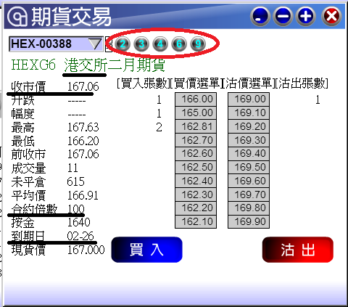Screen dimensions: 348x307
Task: Select bid price 162.81
Action: pyautogui.click(x=196, y=126)
